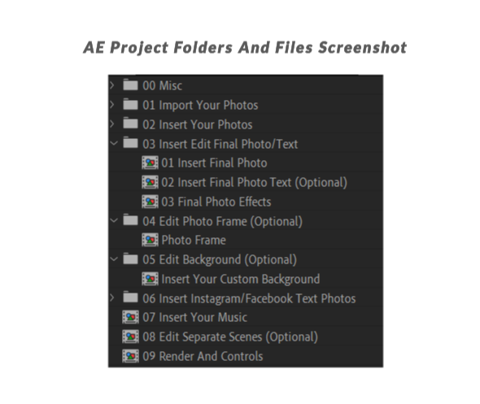Image resolution: width=480 pixels, height=404 pixels.
Task: Expand the 06 Insert Instagram/Facebook Text Photos arrow
Action: tap(112, 298)
